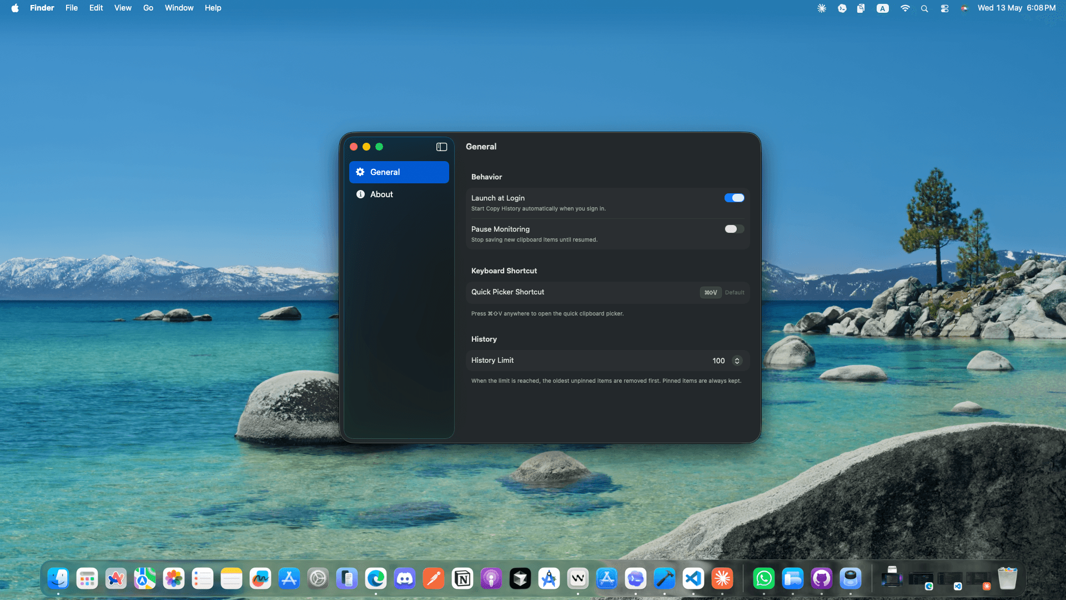The image size is (1066, 600).
Task: Toggle the sidebar with the panel icon
Action: tap(441, 147)
